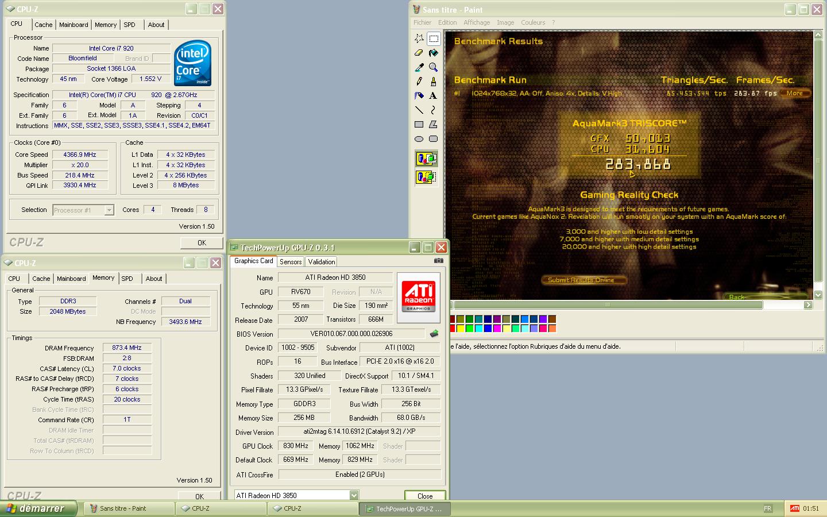Click the BIOS Version field in GPU-Z

click(x=351, y=333)
